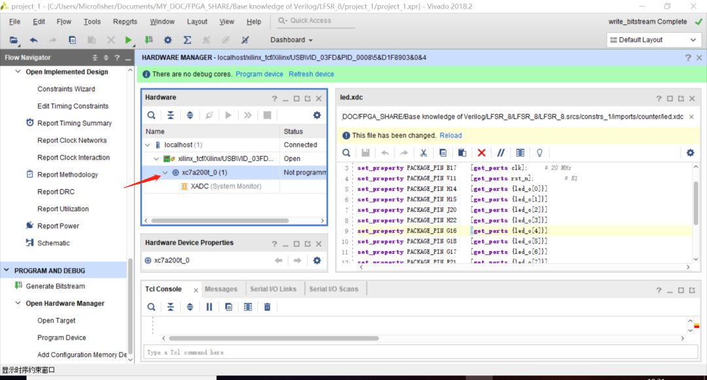Click Collapse All in the Hardware panel
Viewport: 707px width, 380px height.
tap(172, 116)
